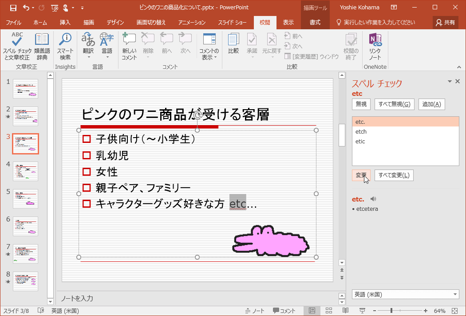Expand the Translate dropdown
Screen dimensions: 466x316
pos(88,57)
